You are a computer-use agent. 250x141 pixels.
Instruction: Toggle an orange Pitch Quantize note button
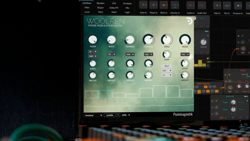(206, 87)
